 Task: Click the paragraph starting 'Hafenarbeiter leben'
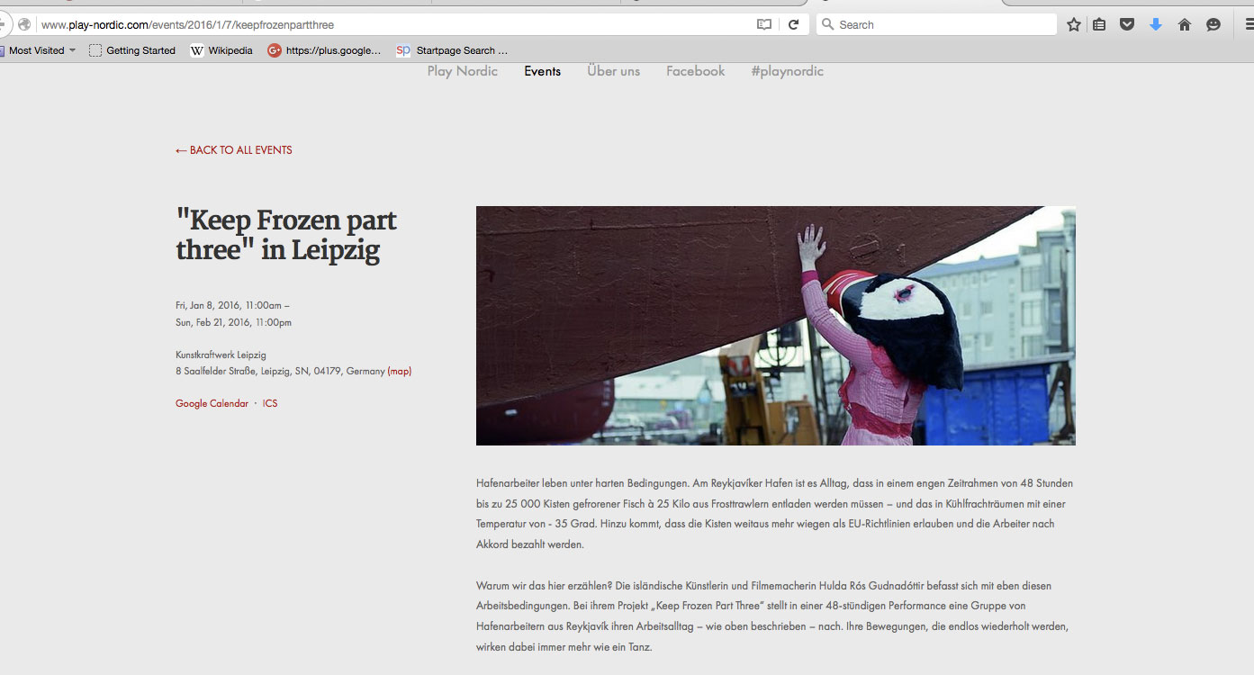coord(776,514)
